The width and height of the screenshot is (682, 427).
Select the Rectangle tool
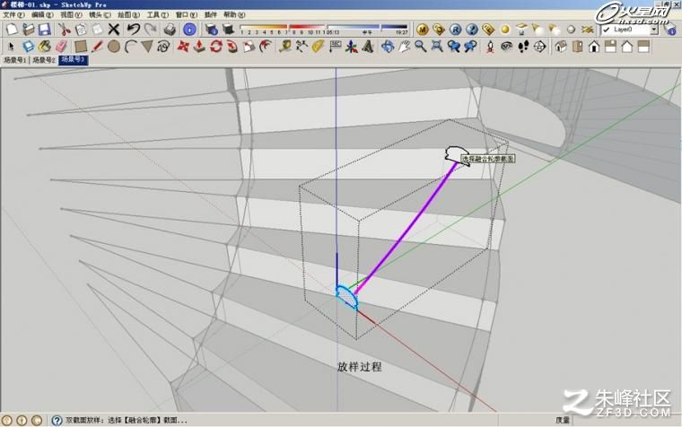point(81,46)
